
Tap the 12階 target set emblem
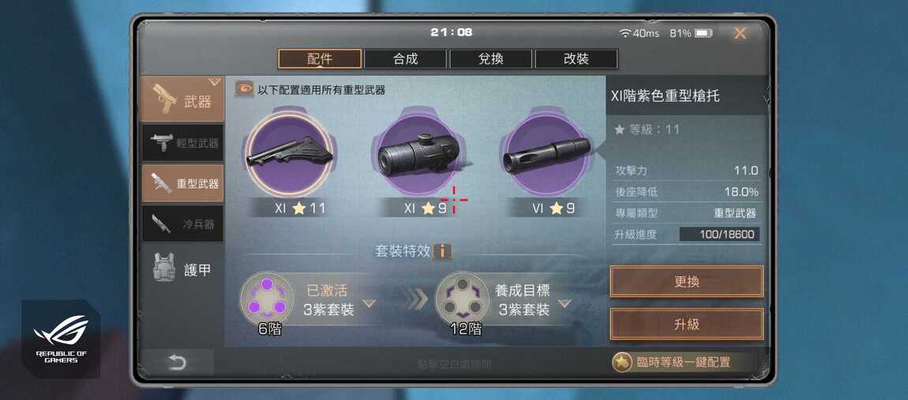coord(463,299)
